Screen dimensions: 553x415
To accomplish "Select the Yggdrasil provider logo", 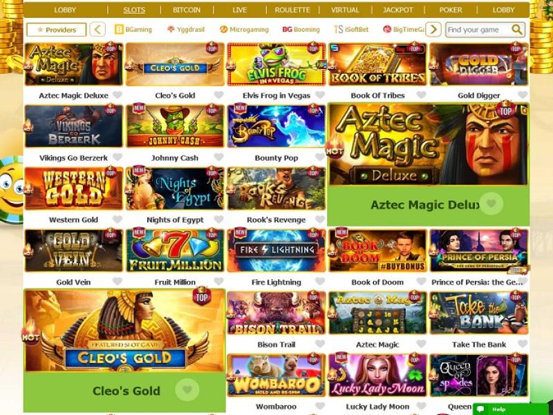I will [x=186, y=30].
